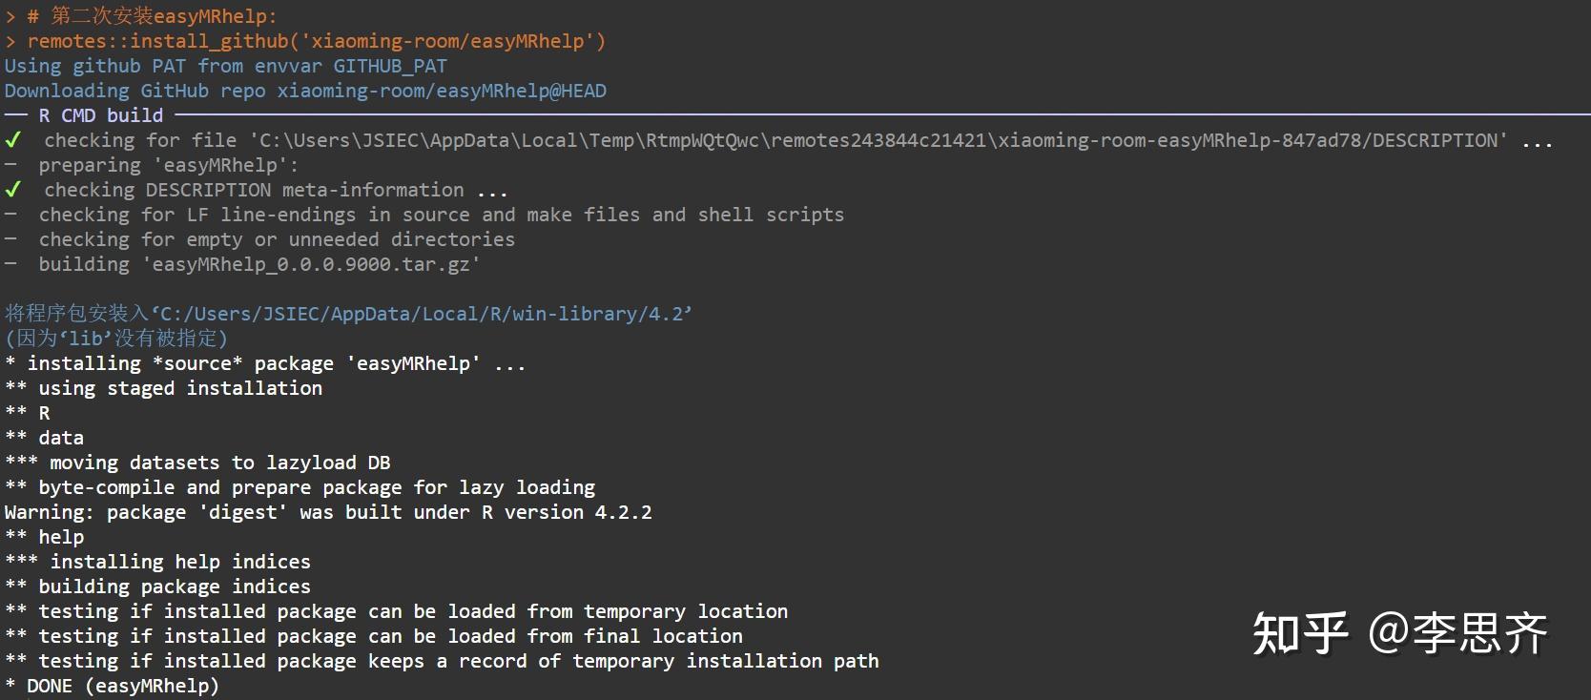The image size is (1591, 700).
Task: Click the 'checking for LF line-endings' line
Action: 441,215
